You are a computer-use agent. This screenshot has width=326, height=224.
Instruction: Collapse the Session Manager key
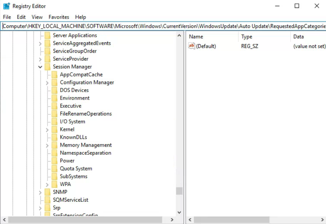pyautogui.click(x=40, y=67)
